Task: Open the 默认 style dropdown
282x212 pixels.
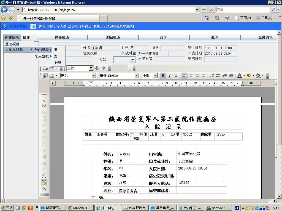Action: pos(94,75)
